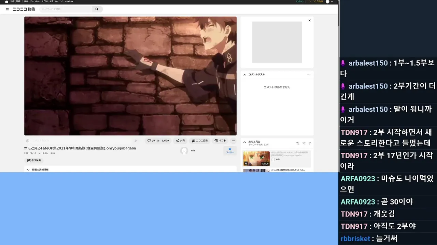The height and width of the screenshot is (245, 437).
Task: Send comment with the arrow icon
Action: (x=136, y=141)
